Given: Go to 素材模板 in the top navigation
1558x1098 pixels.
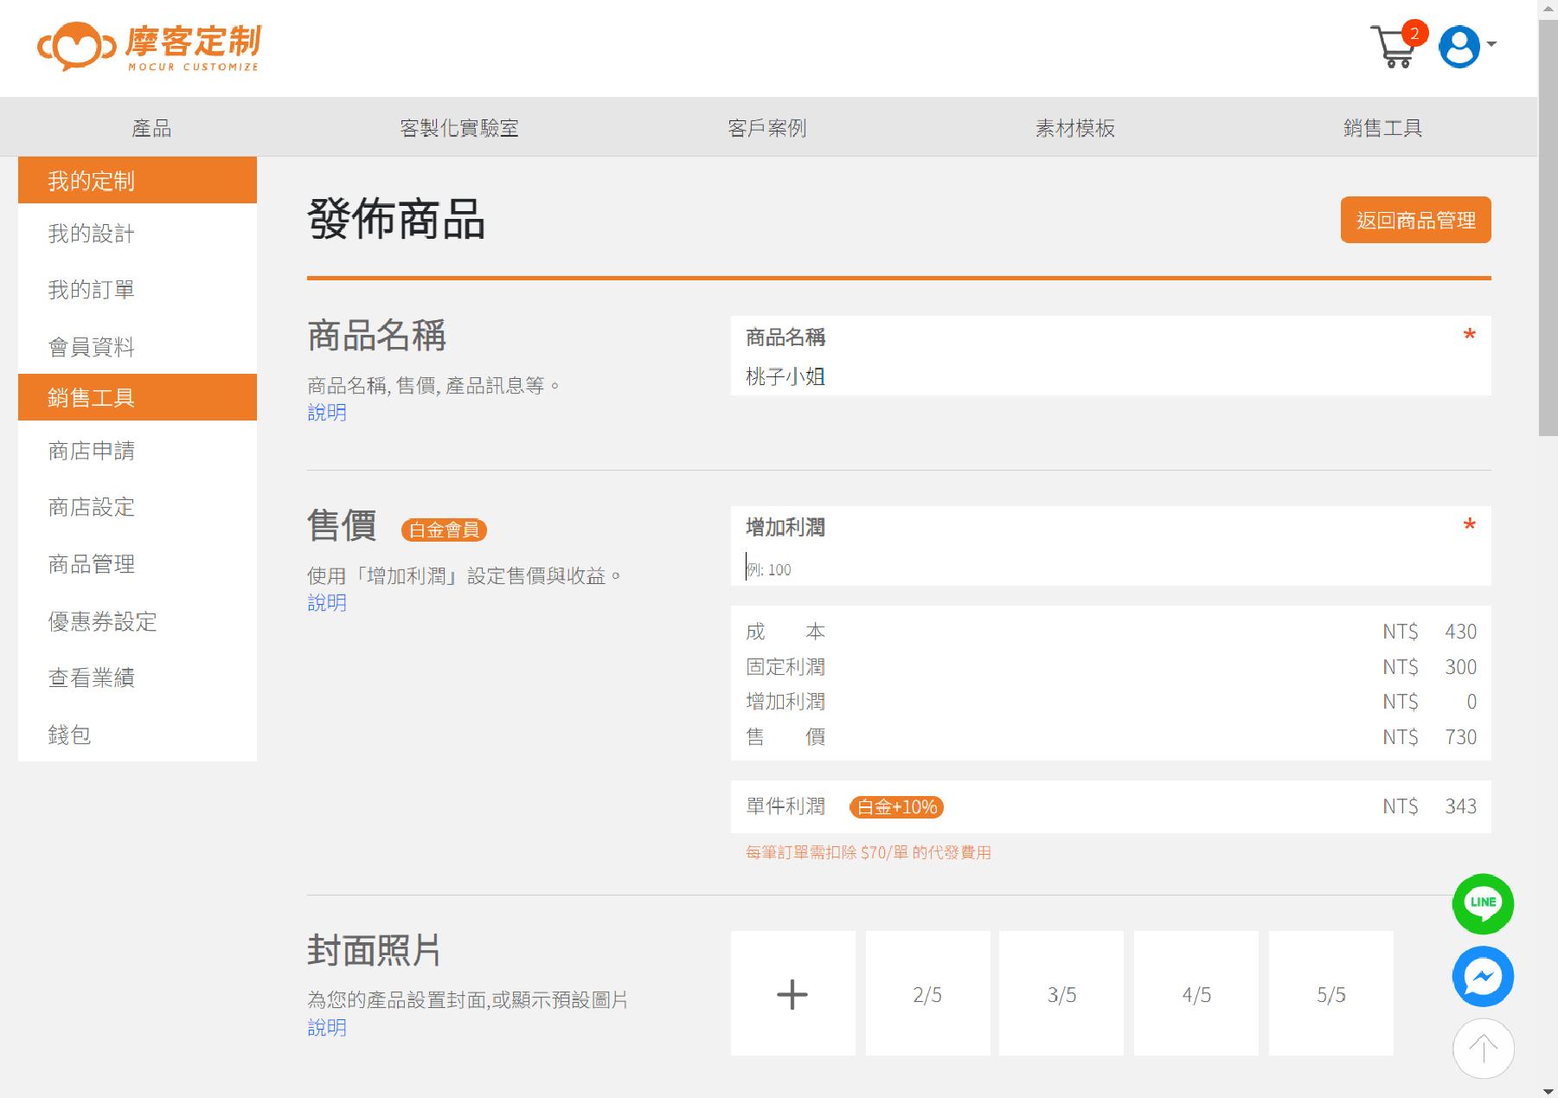Looking at the screenshot, I should pos(1074,128).
